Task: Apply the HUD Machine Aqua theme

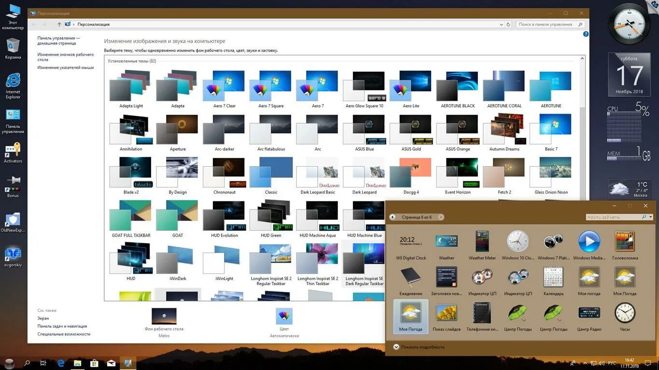Action: click(x=318, y=219)
